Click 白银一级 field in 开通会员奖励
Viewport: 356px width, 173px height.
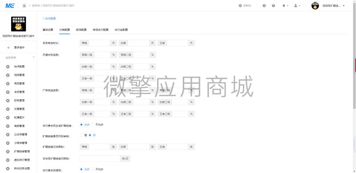[102, 67]
